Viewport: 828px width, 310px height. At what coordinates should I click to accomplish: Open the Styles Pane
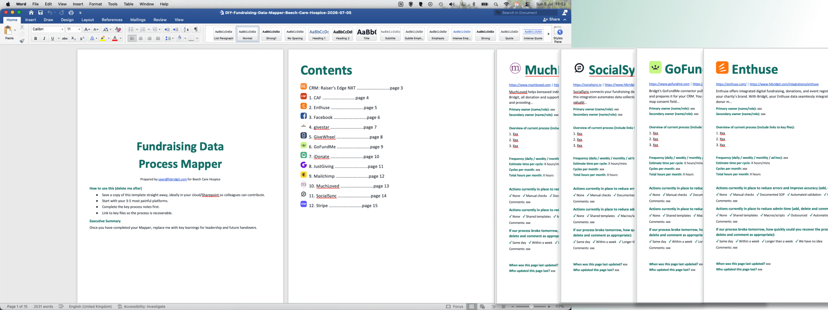pyautogui.click(x=558, y=34)
